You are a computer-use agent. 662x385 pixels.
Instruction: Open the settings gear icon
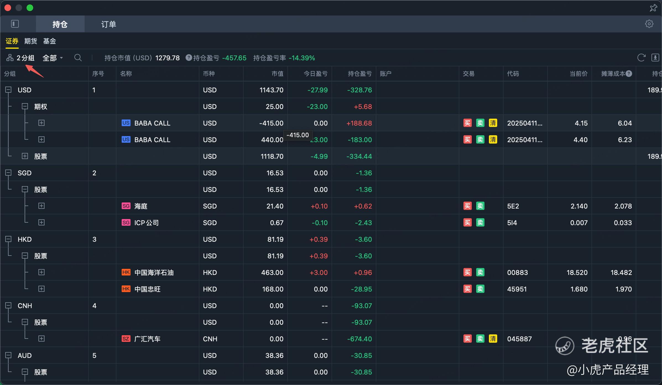(649, 24)
